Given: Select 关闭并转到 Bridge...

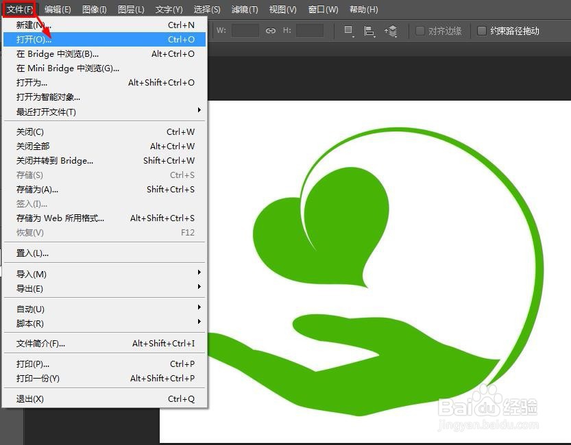Looking at the screenshot, I should 104,160.
